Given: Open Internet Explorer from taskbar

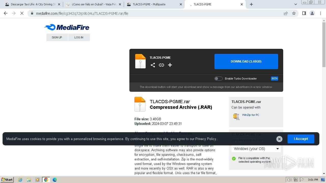Looking at the screenshot, I should 20,180.
